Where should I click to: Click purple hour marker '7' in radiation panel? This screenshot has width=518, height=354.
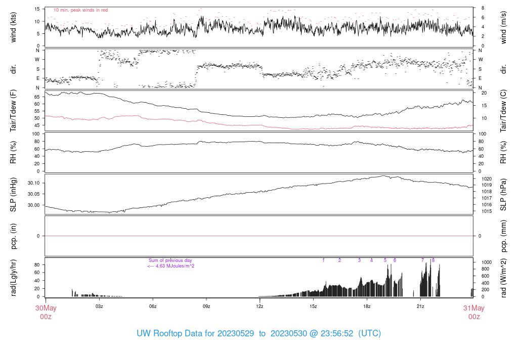422,260
